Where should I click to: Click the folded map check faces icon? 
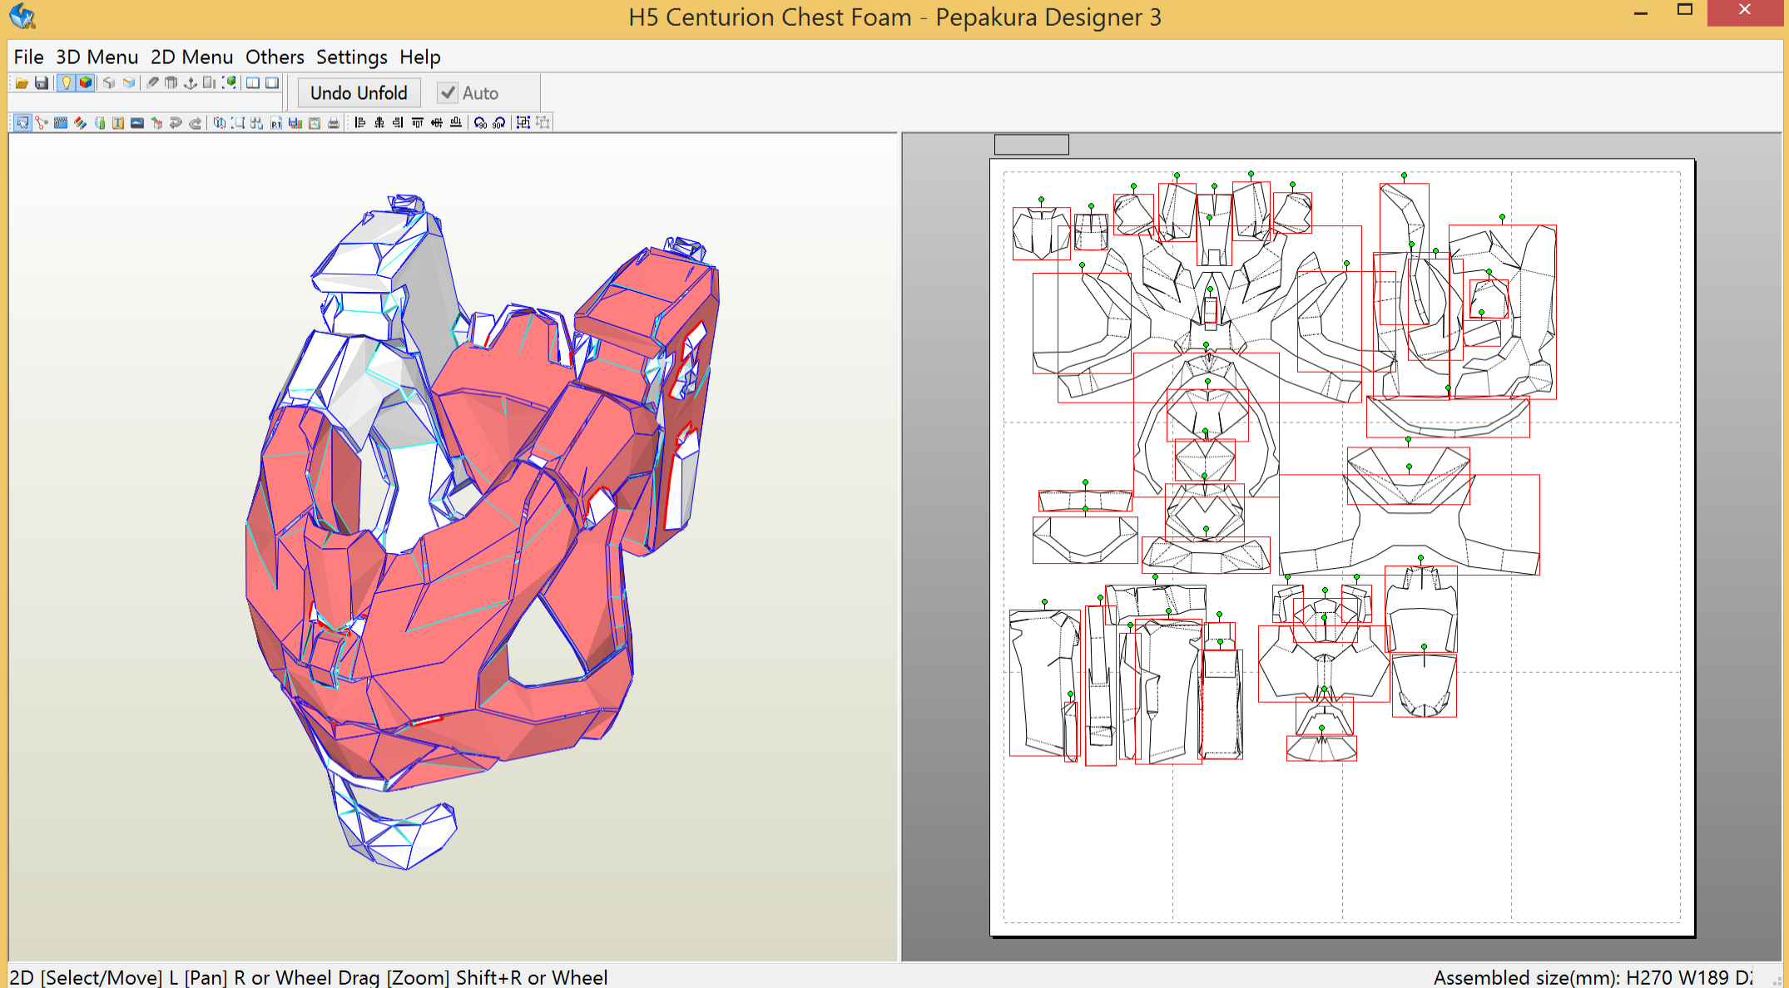[x=219, y=123]
